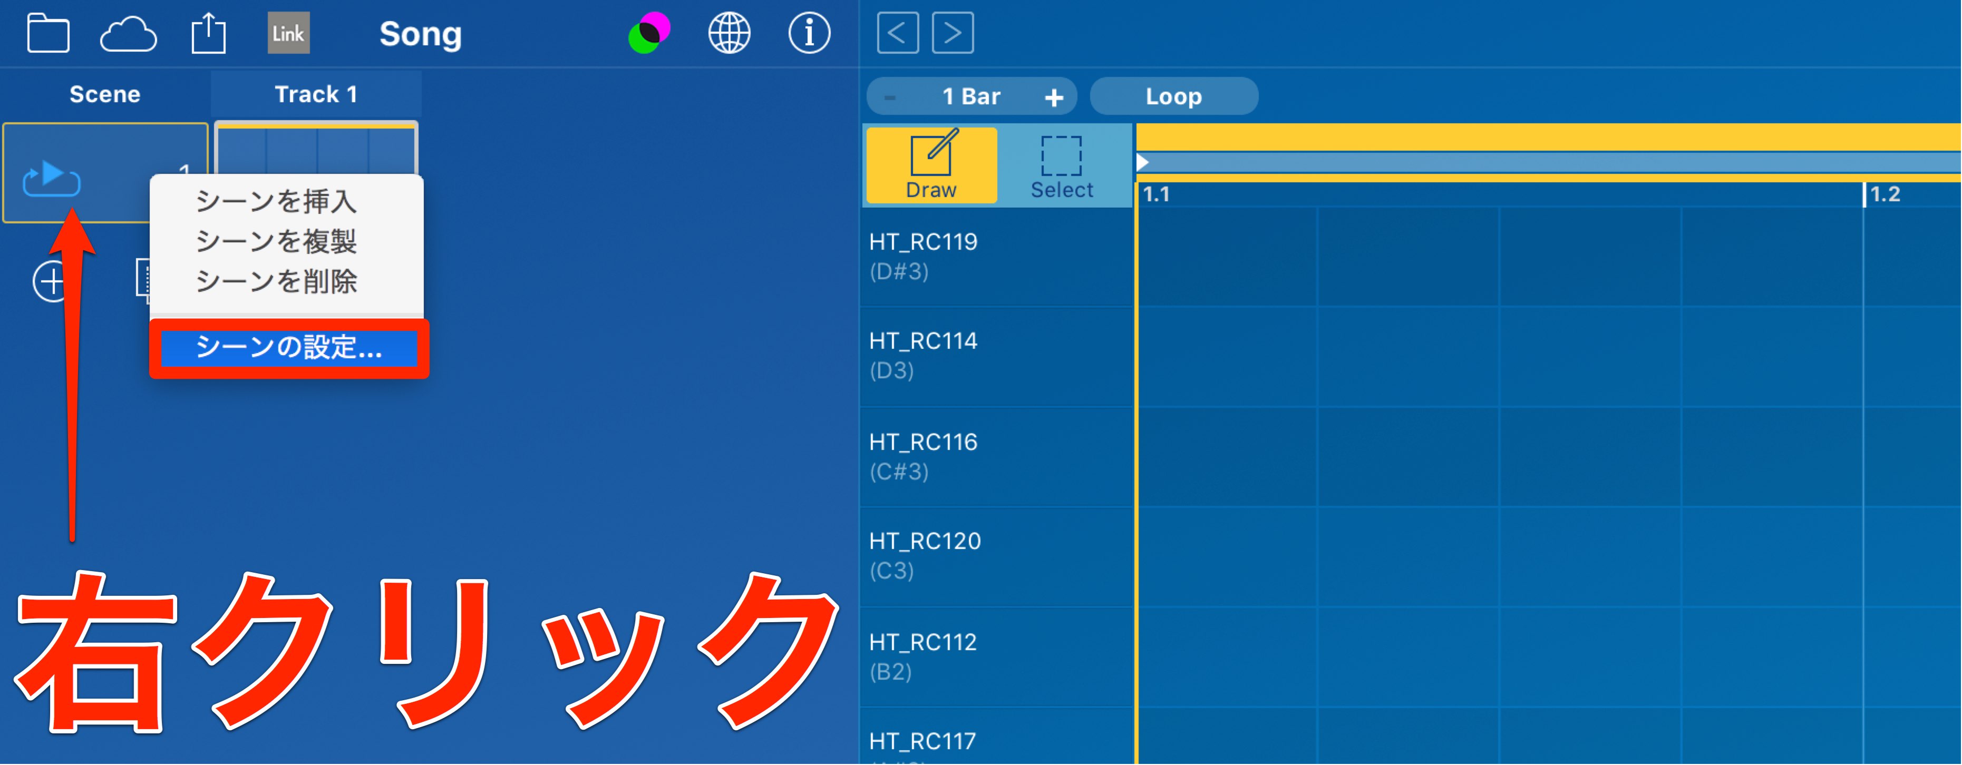Open the cloud storage icon
Viewport: 1962px width, 765px height.
pyautogui.click(x=128, y=34)
